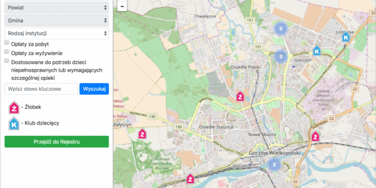This screenshot has height=188, width=376.
Task: Click the Chwalęcice map label
Action: tap(205, 17)
